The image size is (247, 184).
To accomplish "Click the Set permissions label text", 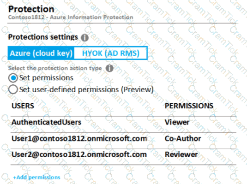I will (x=46, y=78).
